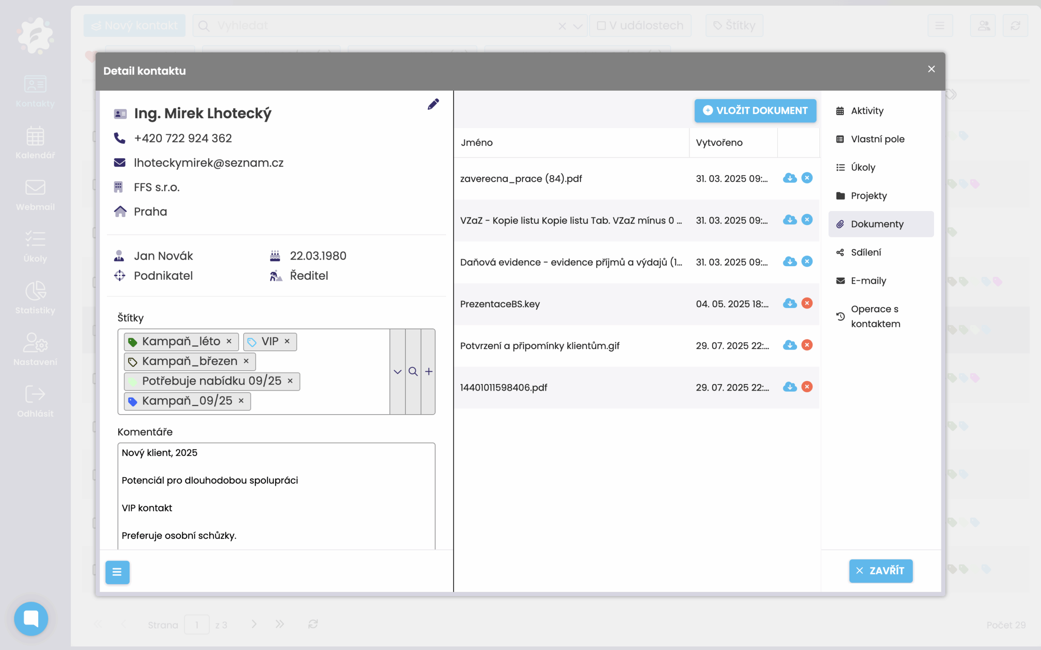Viewport: 1041px width, 650px height.
Task: Switch to the E-maily tab
Action: 868,281
